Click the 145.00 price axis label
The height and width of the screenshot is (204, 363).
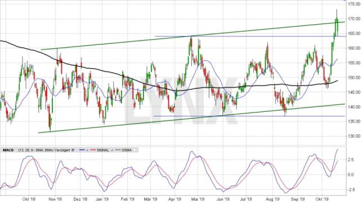coord(354,92)
